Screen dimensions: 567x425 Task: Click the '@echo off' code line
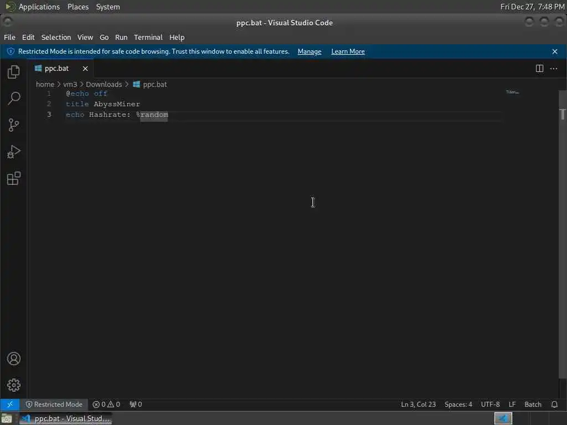click(87, 94)
